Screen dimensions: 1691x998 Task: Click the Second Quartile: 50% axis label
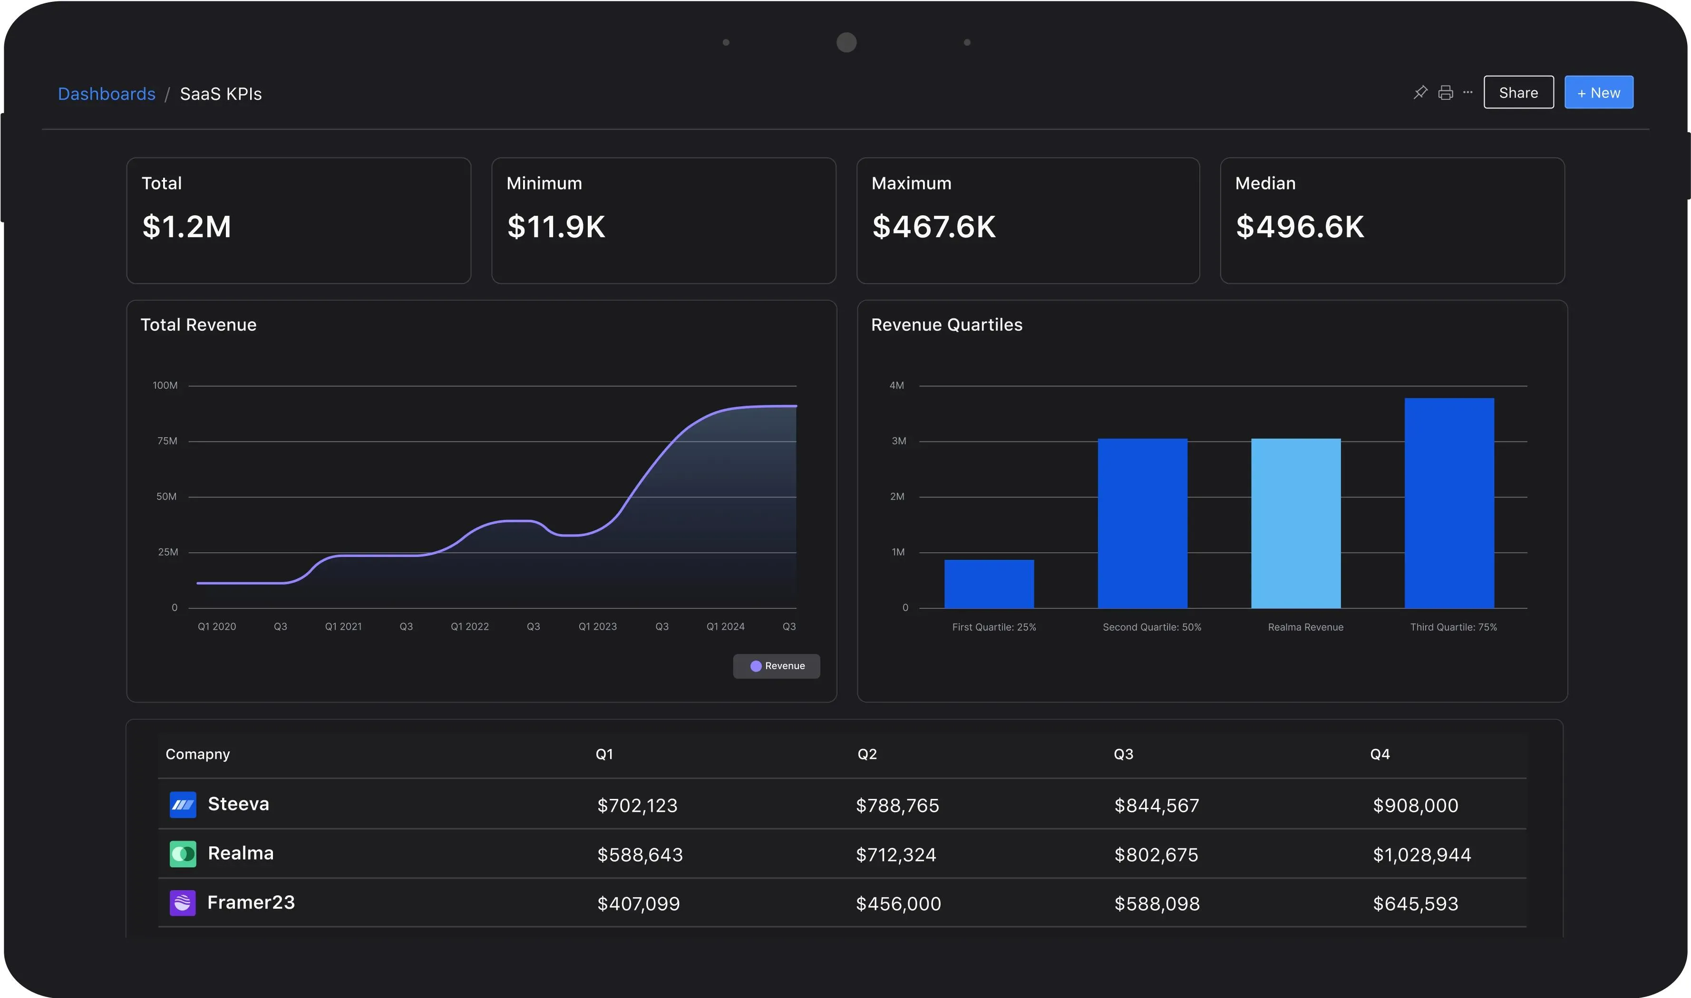coord(1152,627)
